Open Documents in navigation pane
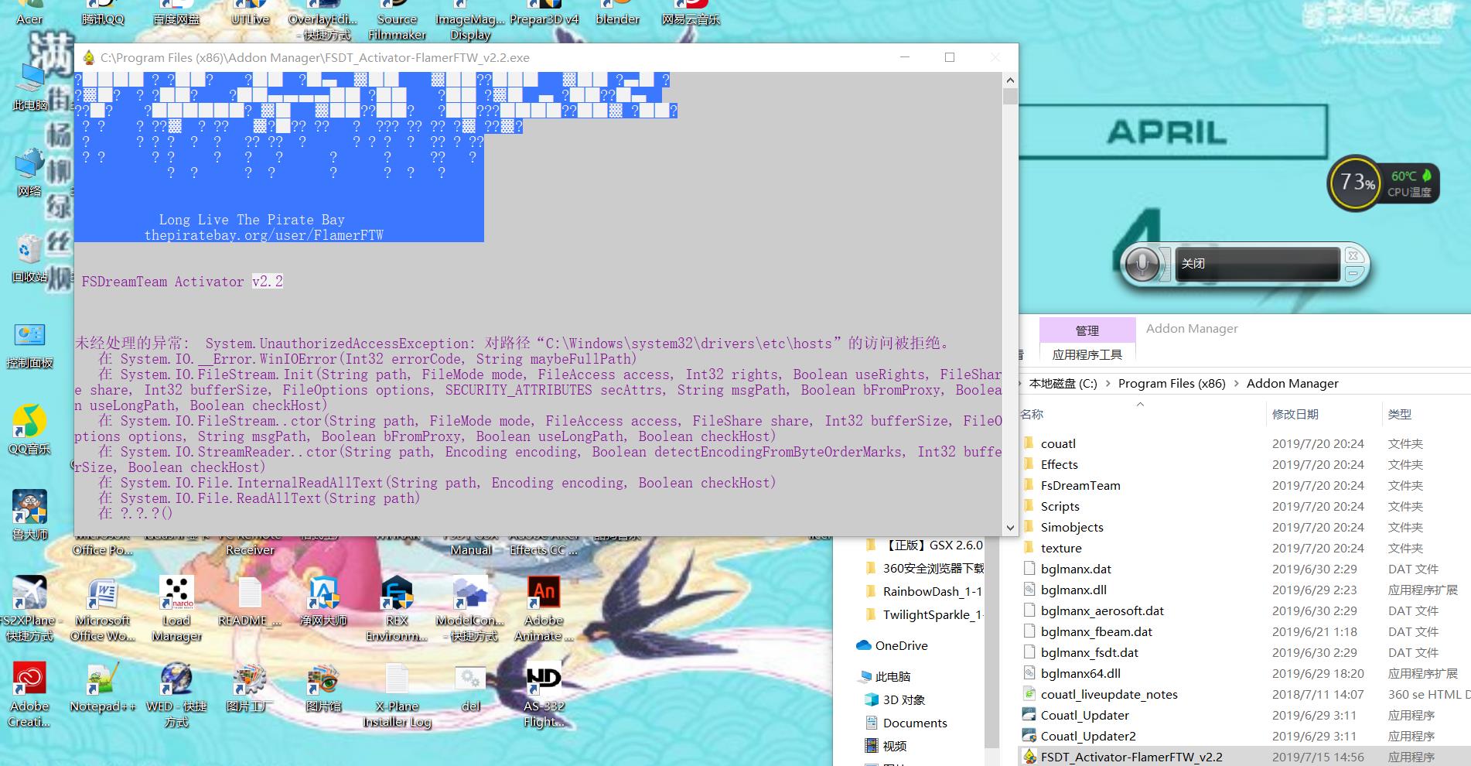Viewport: 1471px width, 766px height. (x=914, y=723)
